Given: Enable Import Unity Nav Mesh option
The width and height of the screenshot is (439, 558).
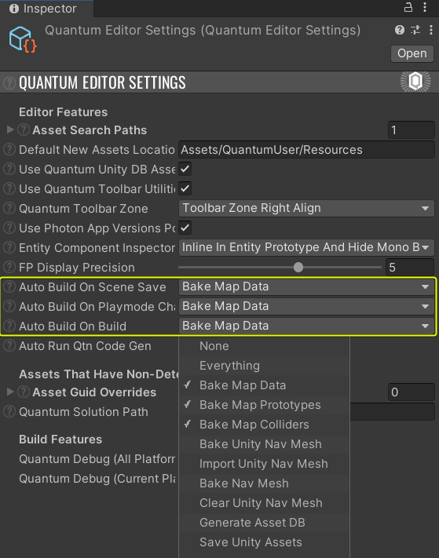Looking at the screenshot, I should (x=264, y=464).
